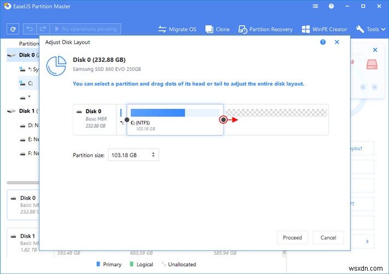
Task: Click the '593.48 GB' size under Disk 1
Action: pos(69,253)
